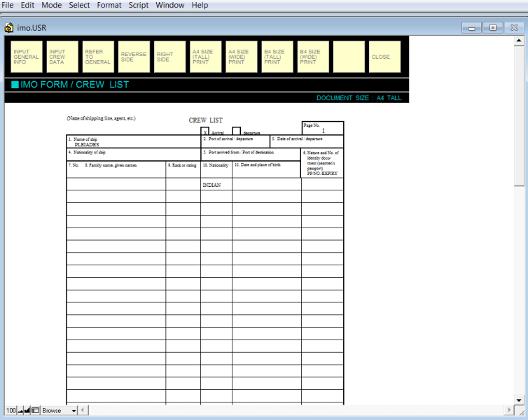The height and width of the screenshot is (420, 528).
Task: Toggle the status area panel icon
Action: point(36,410)
